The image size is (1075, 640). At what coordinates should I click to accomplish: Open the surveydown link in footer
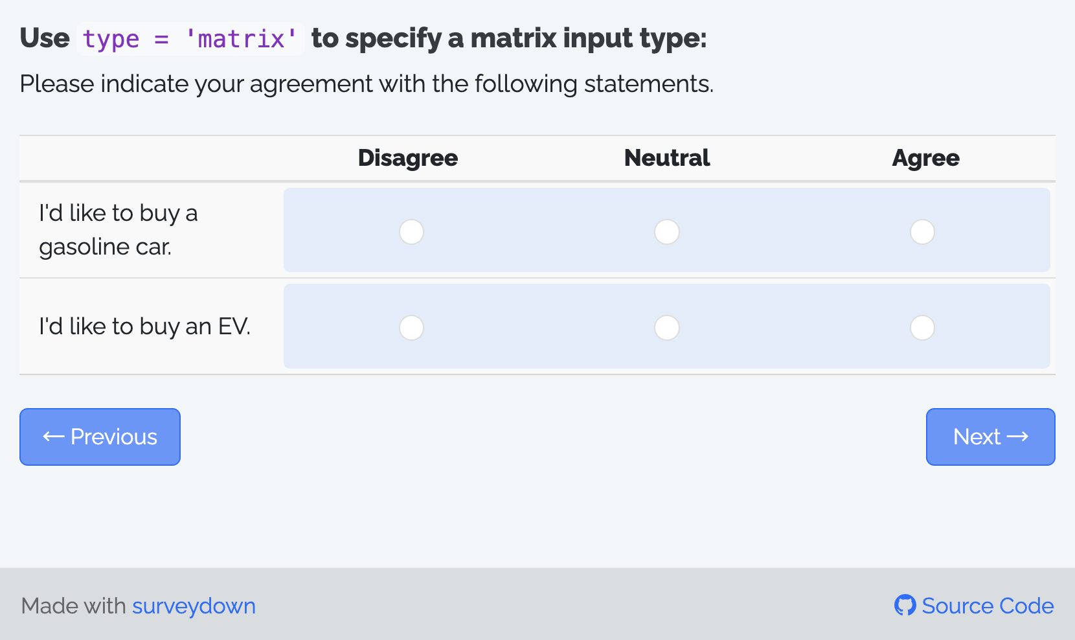194,606
